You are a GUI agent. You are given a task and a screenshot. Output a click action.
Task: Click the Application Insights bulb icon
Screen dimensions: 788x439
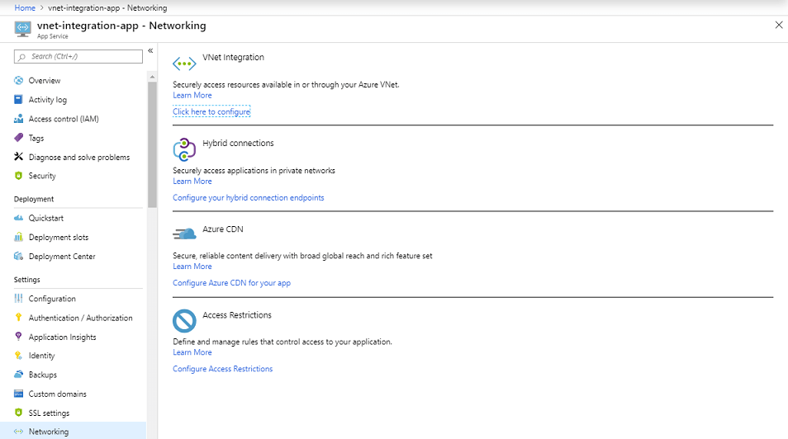pos(19,337)
